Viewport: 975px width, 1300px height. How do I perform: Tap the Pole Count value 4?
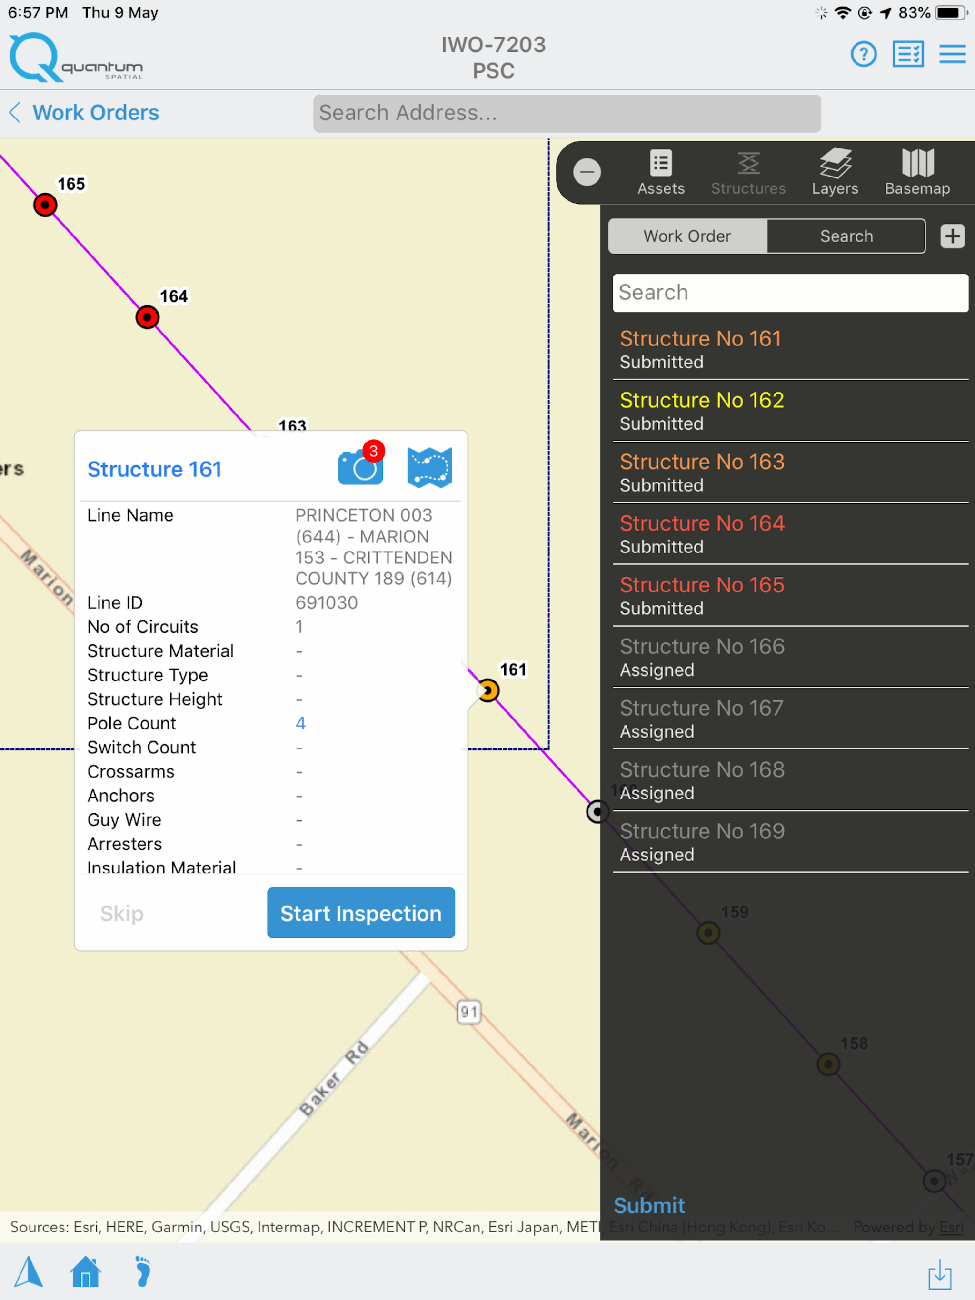click(x=300, y=723)
